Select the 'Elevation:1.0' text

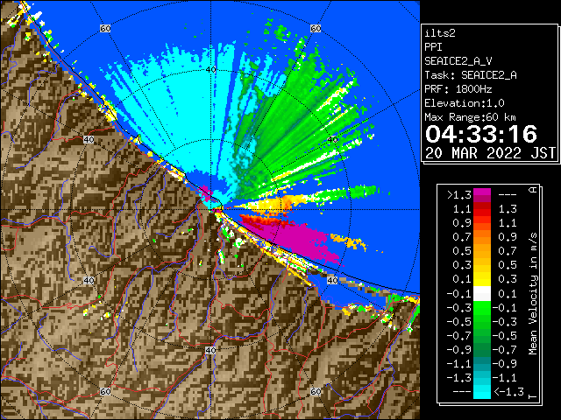464,103
